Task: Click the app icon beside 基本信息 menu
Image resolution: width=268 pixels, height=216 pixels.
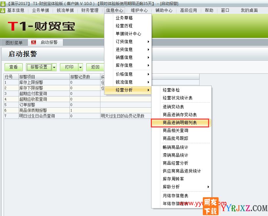Action: (3, 11)
